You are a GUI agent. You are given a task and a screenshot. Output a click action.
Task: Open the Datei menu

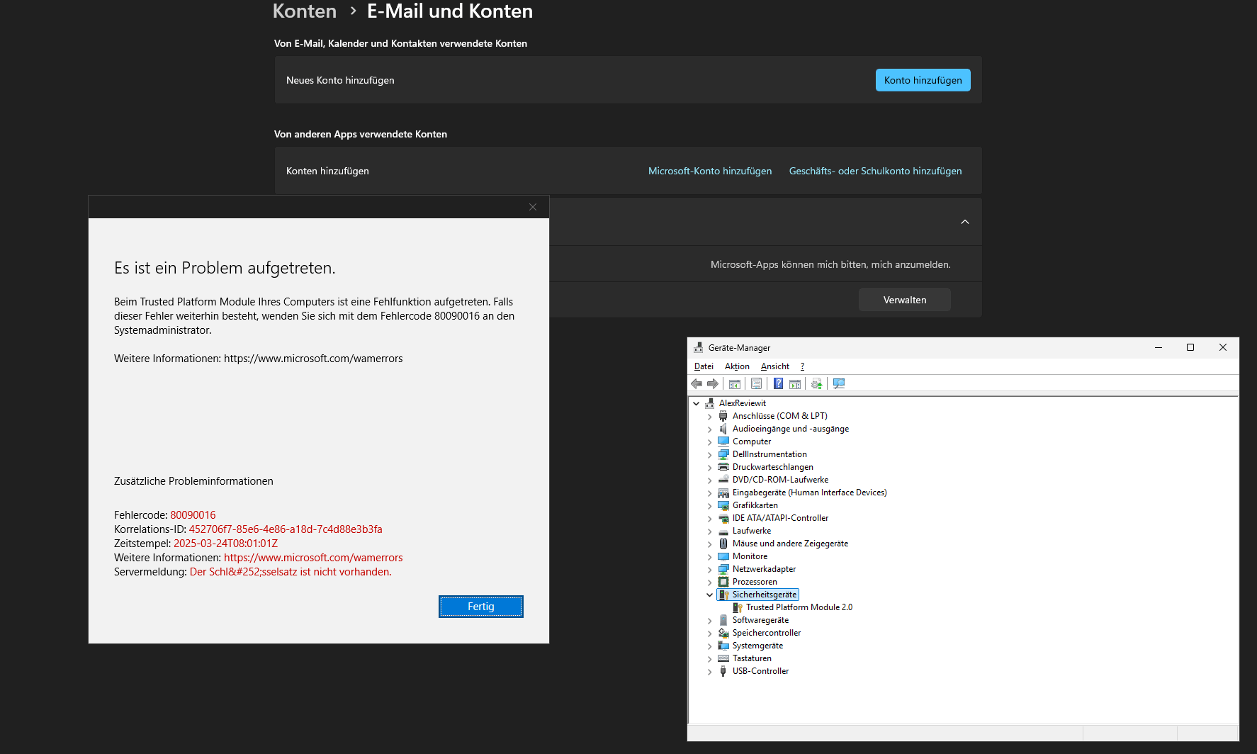704,366
